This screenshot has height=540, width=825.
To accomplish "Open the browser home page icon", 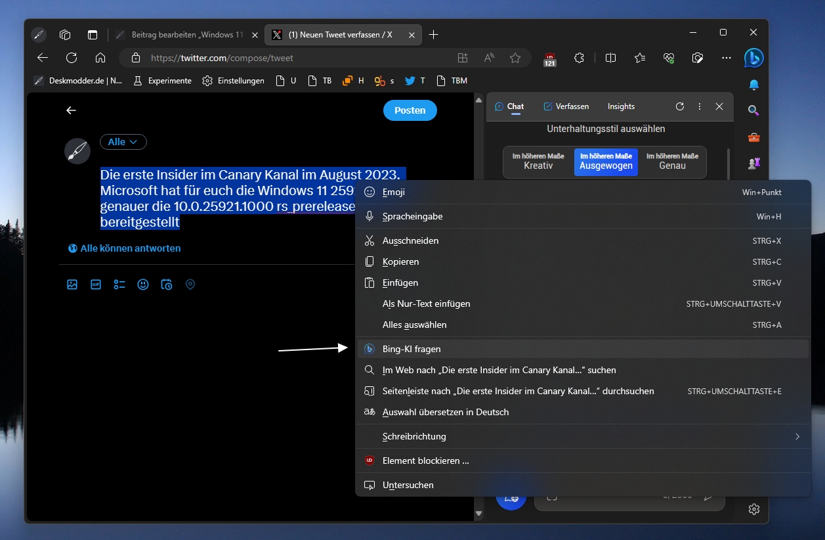I will pos(100,58).
